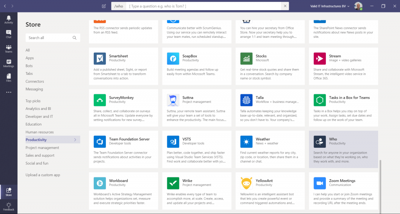Click the Weather app icon
Viewport: 400px width, 214px height.
246,141
